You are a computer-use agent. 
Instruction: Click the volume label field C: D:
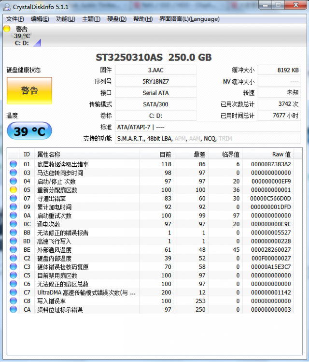point(155,116)
